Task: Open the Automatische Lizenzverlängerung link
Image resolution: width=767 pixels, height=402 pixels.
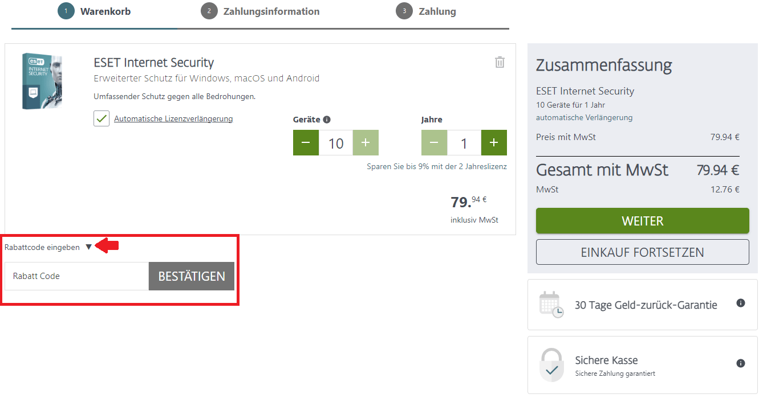Action: [x=173, y=118]
